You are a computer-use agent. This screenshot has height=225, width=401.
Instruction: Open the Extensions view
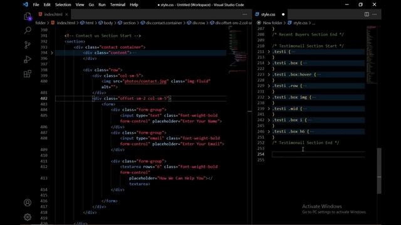[x=28, y=74]
